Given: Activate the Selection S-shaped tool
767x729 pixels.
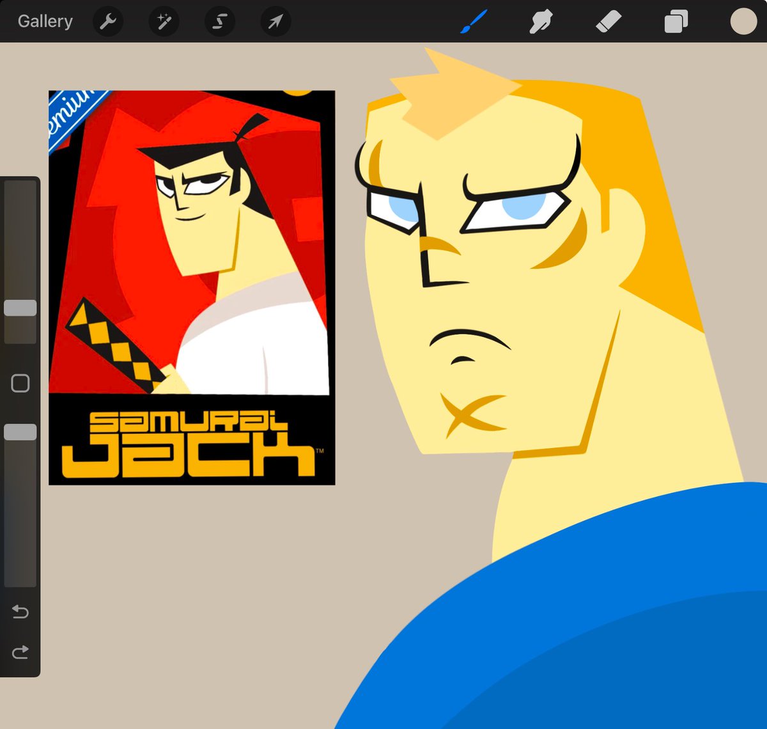Looking at the screenshot, I should point(219,22).
